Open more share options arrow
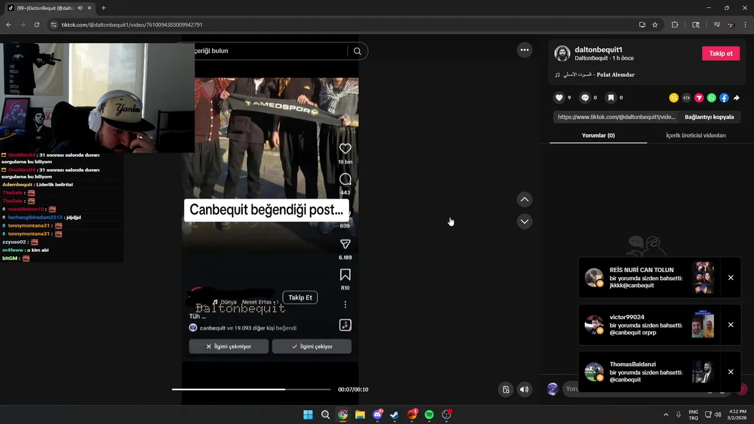The height and width of the screenshot is (424, 754). point(736,98)
